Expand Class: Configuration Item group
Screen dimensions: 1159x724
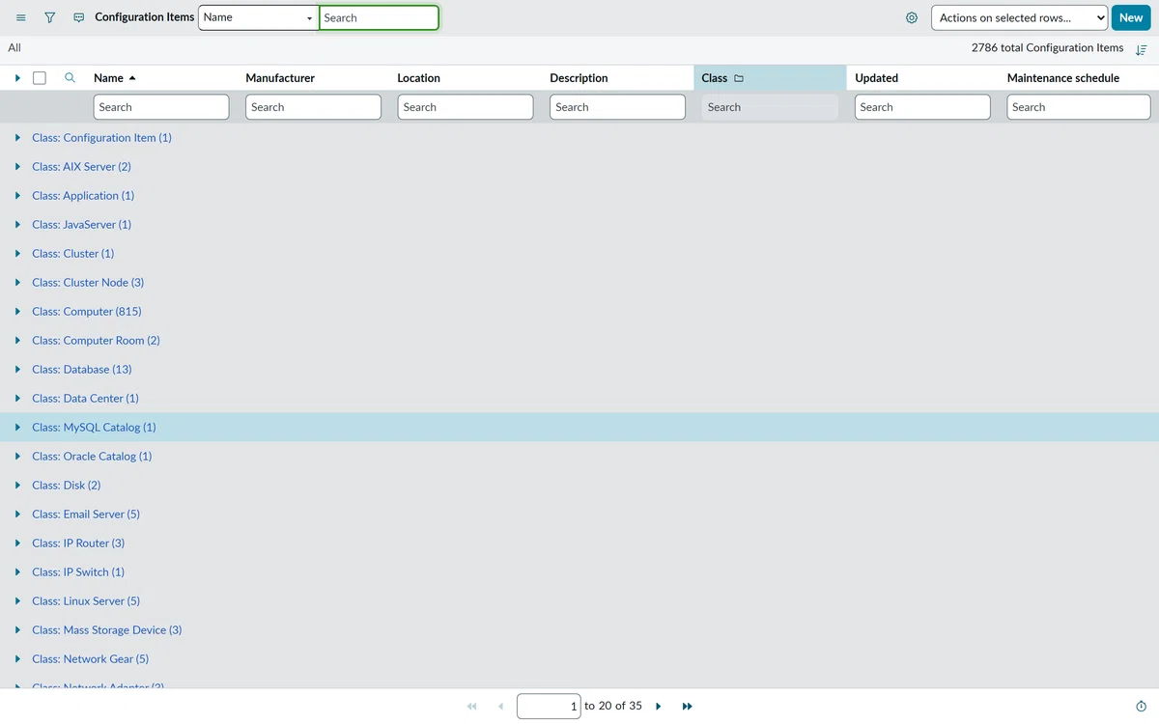click(x=17, y=138)
